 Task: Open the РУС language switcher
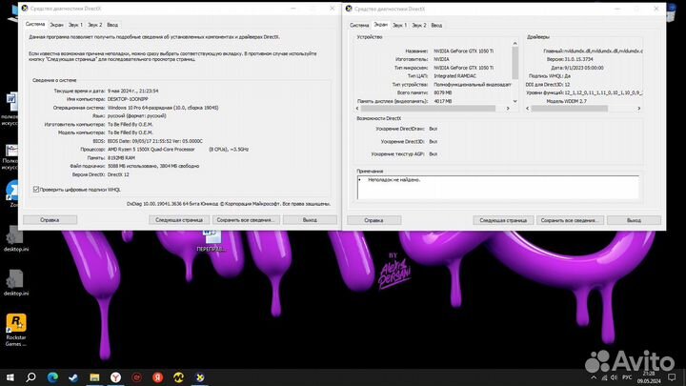click(627, 377)
